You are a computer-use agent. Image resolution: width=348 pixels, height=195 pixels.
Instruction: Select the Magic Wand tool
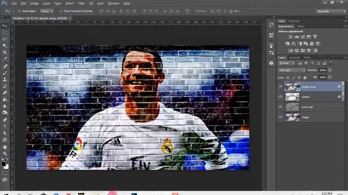click(5, 45)
